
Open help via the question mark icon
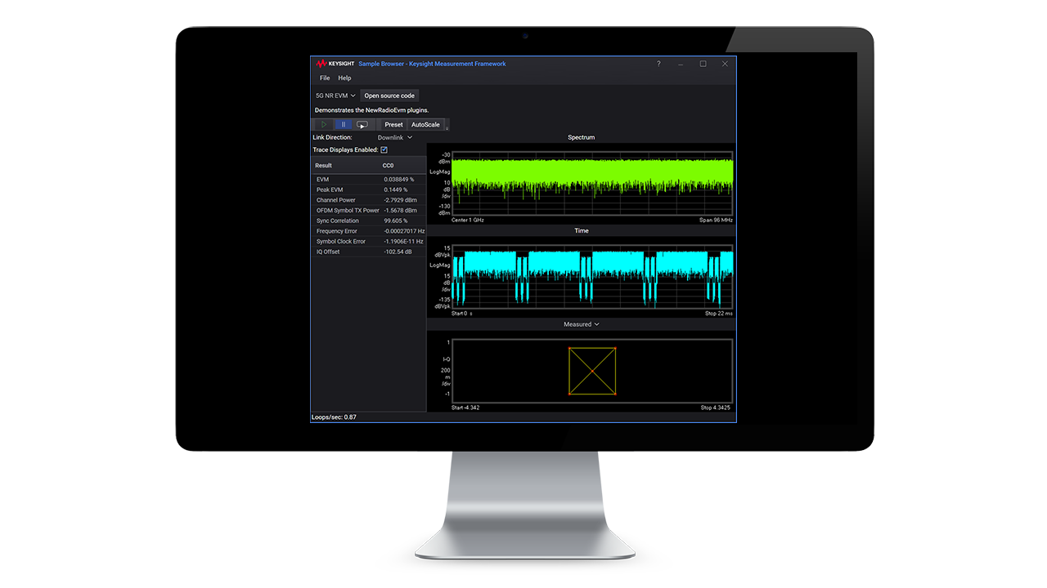tap(658, 64)
